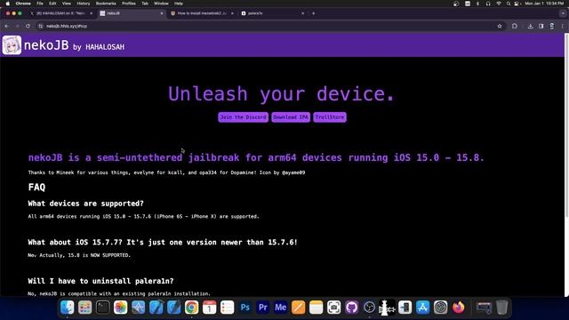The image size is (569, 320).
Task: Click the 'Unleash your device.' headline
Action: (x=281, y=94)
